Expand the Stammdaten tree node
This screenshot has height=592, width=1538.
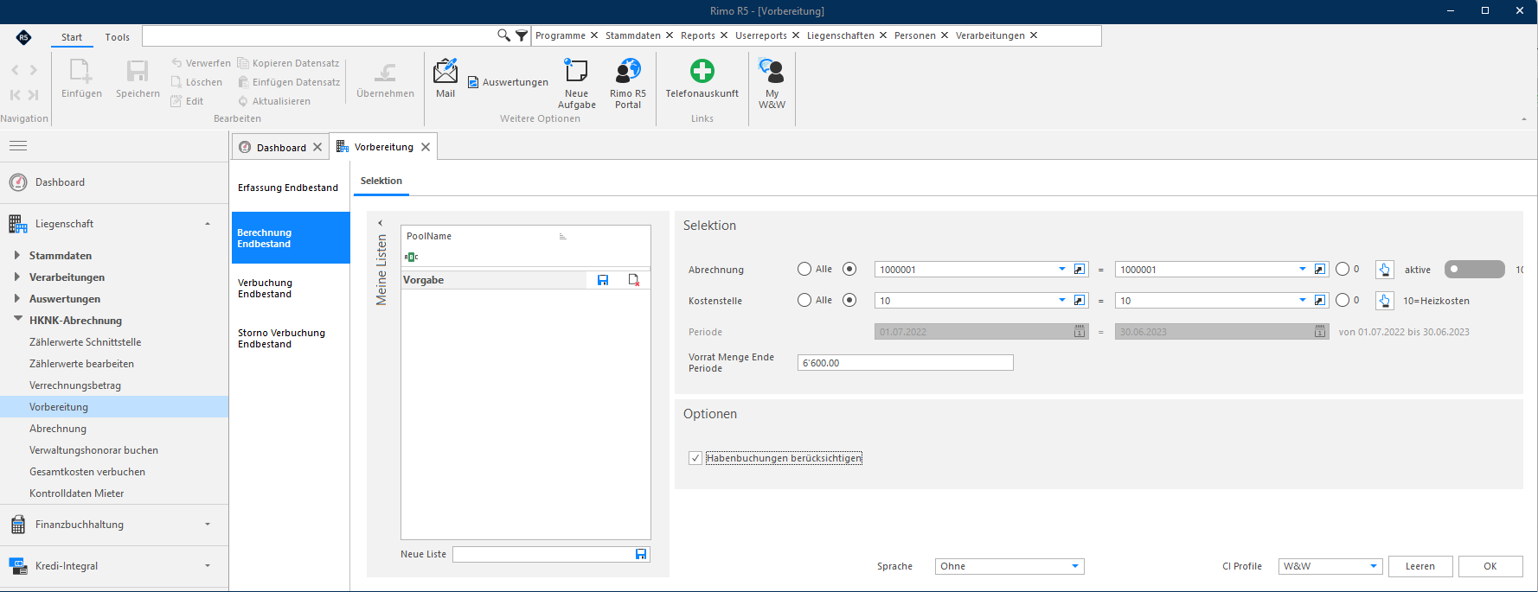click(17, 255)
